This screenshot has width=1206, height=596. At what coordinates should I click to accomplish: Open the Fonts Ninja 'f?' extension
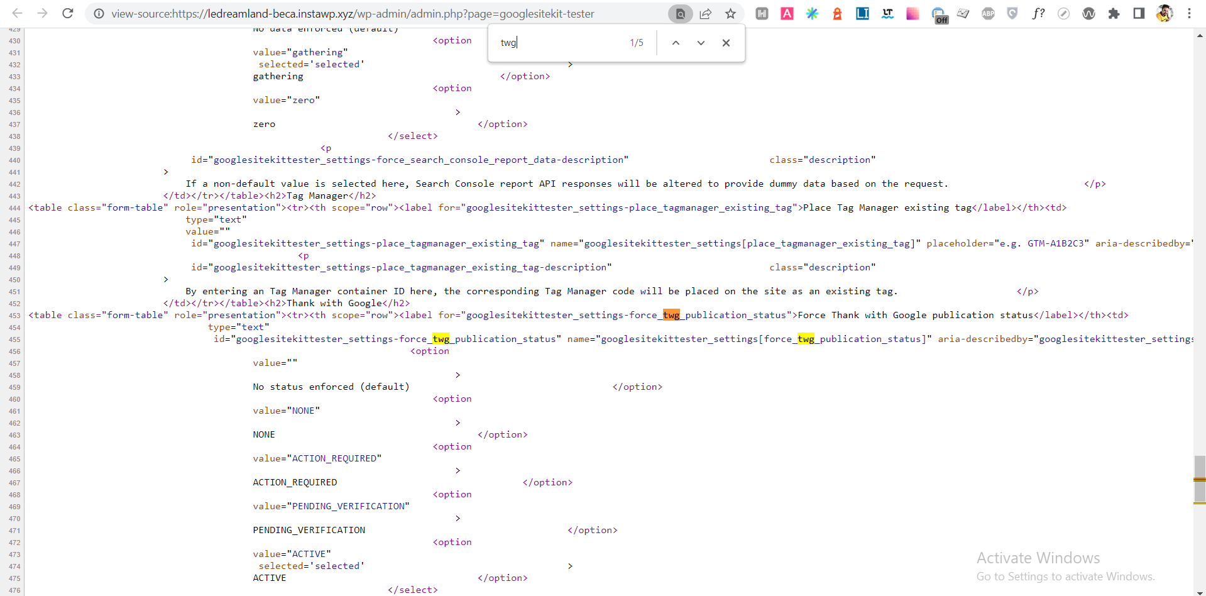1038,13
